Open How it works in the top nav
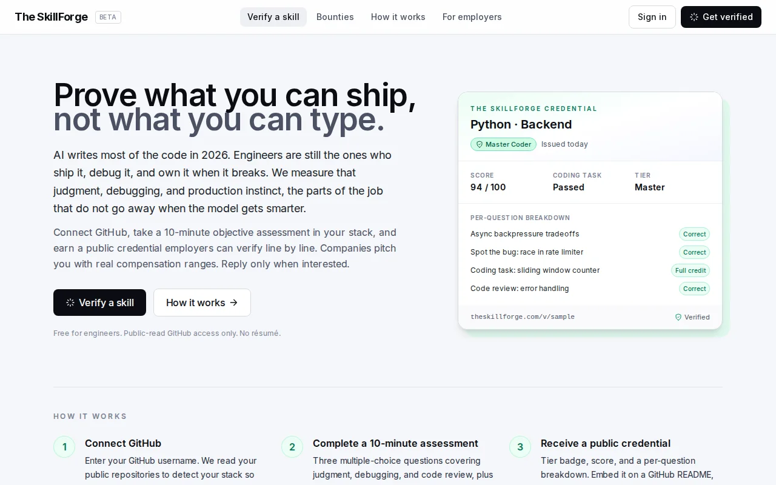Screen dimensions: 776x485 398,17
